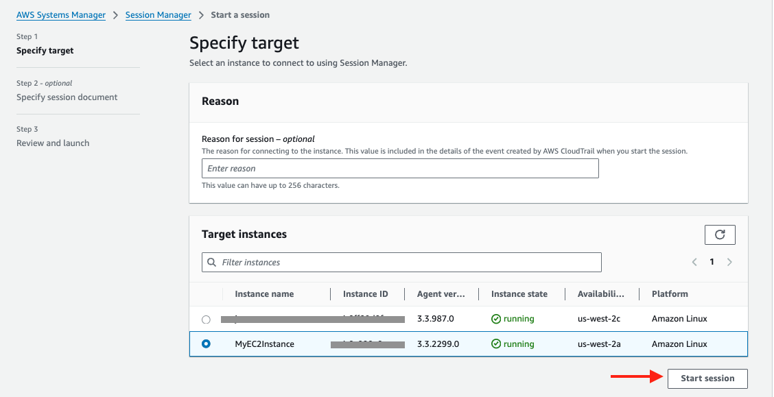Go to next page of instances
The image size is (774, 397).
[729, 262]
